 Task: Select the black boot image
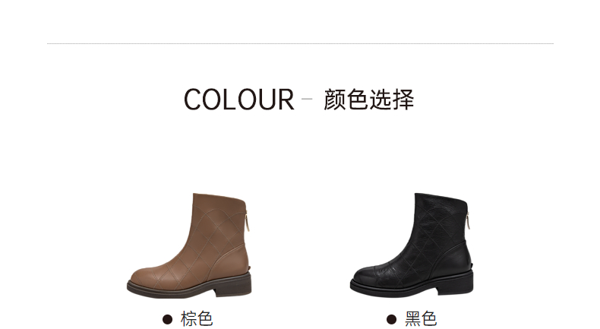tap(412, 245)
